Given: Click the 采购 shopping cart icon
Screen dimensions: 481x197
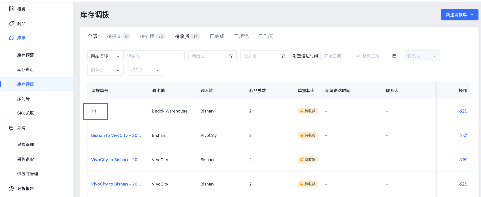Looking at the screenshot, I should coord(11,128).
